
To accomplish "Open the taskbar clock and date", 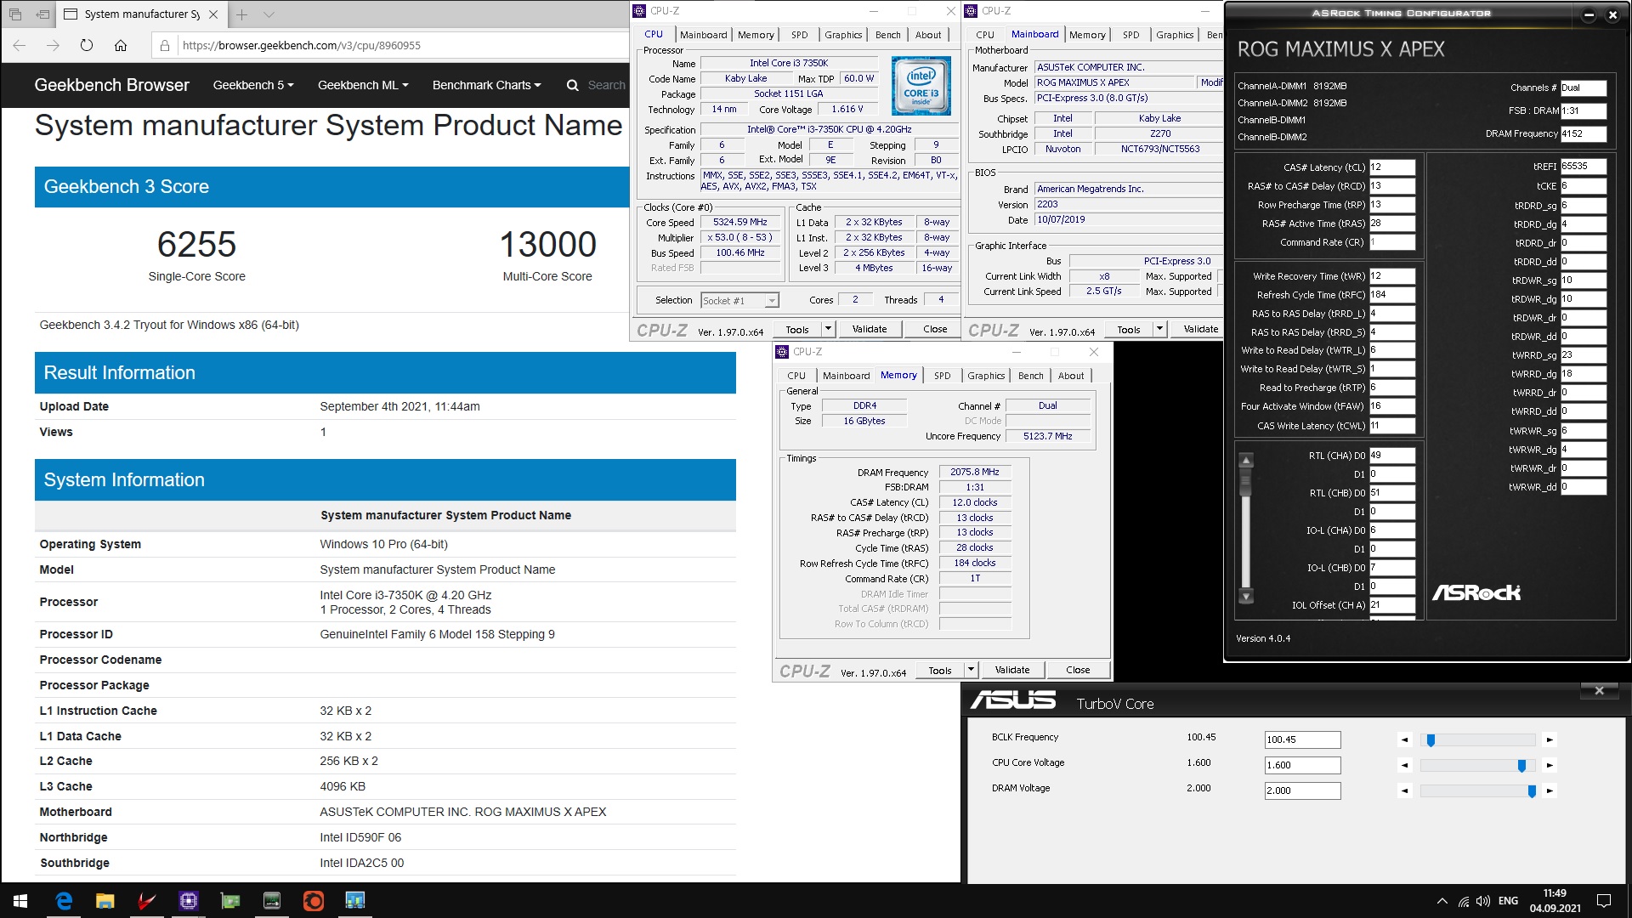I will coord(1555,901).
